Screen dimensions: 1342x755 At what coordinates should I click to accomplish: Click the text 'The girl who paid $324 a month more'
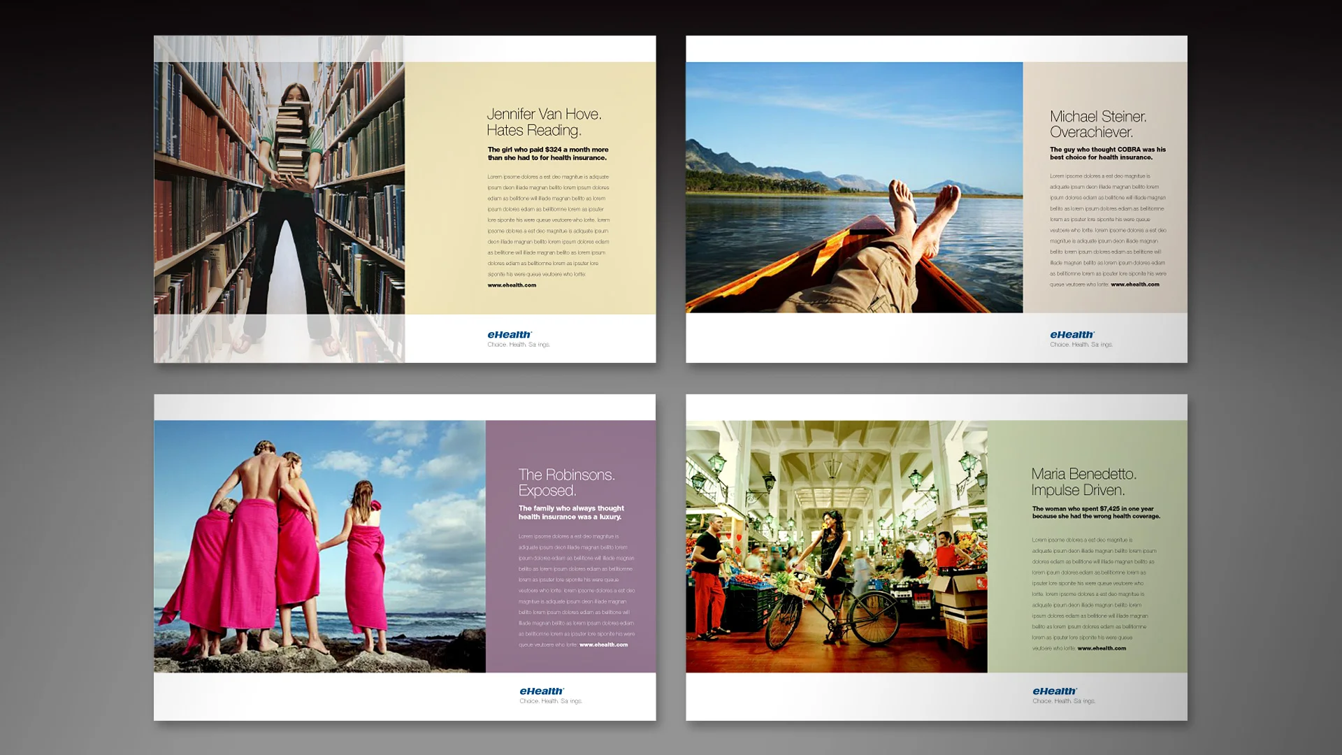(x=548, y=150)
